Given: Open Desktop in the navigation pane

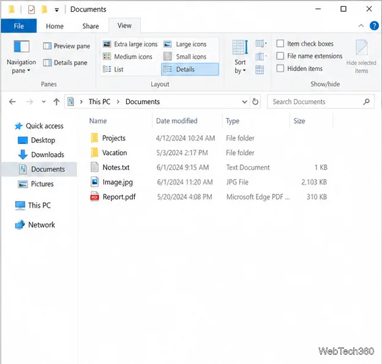Looking at the screenshot, I should click(37, 140).
